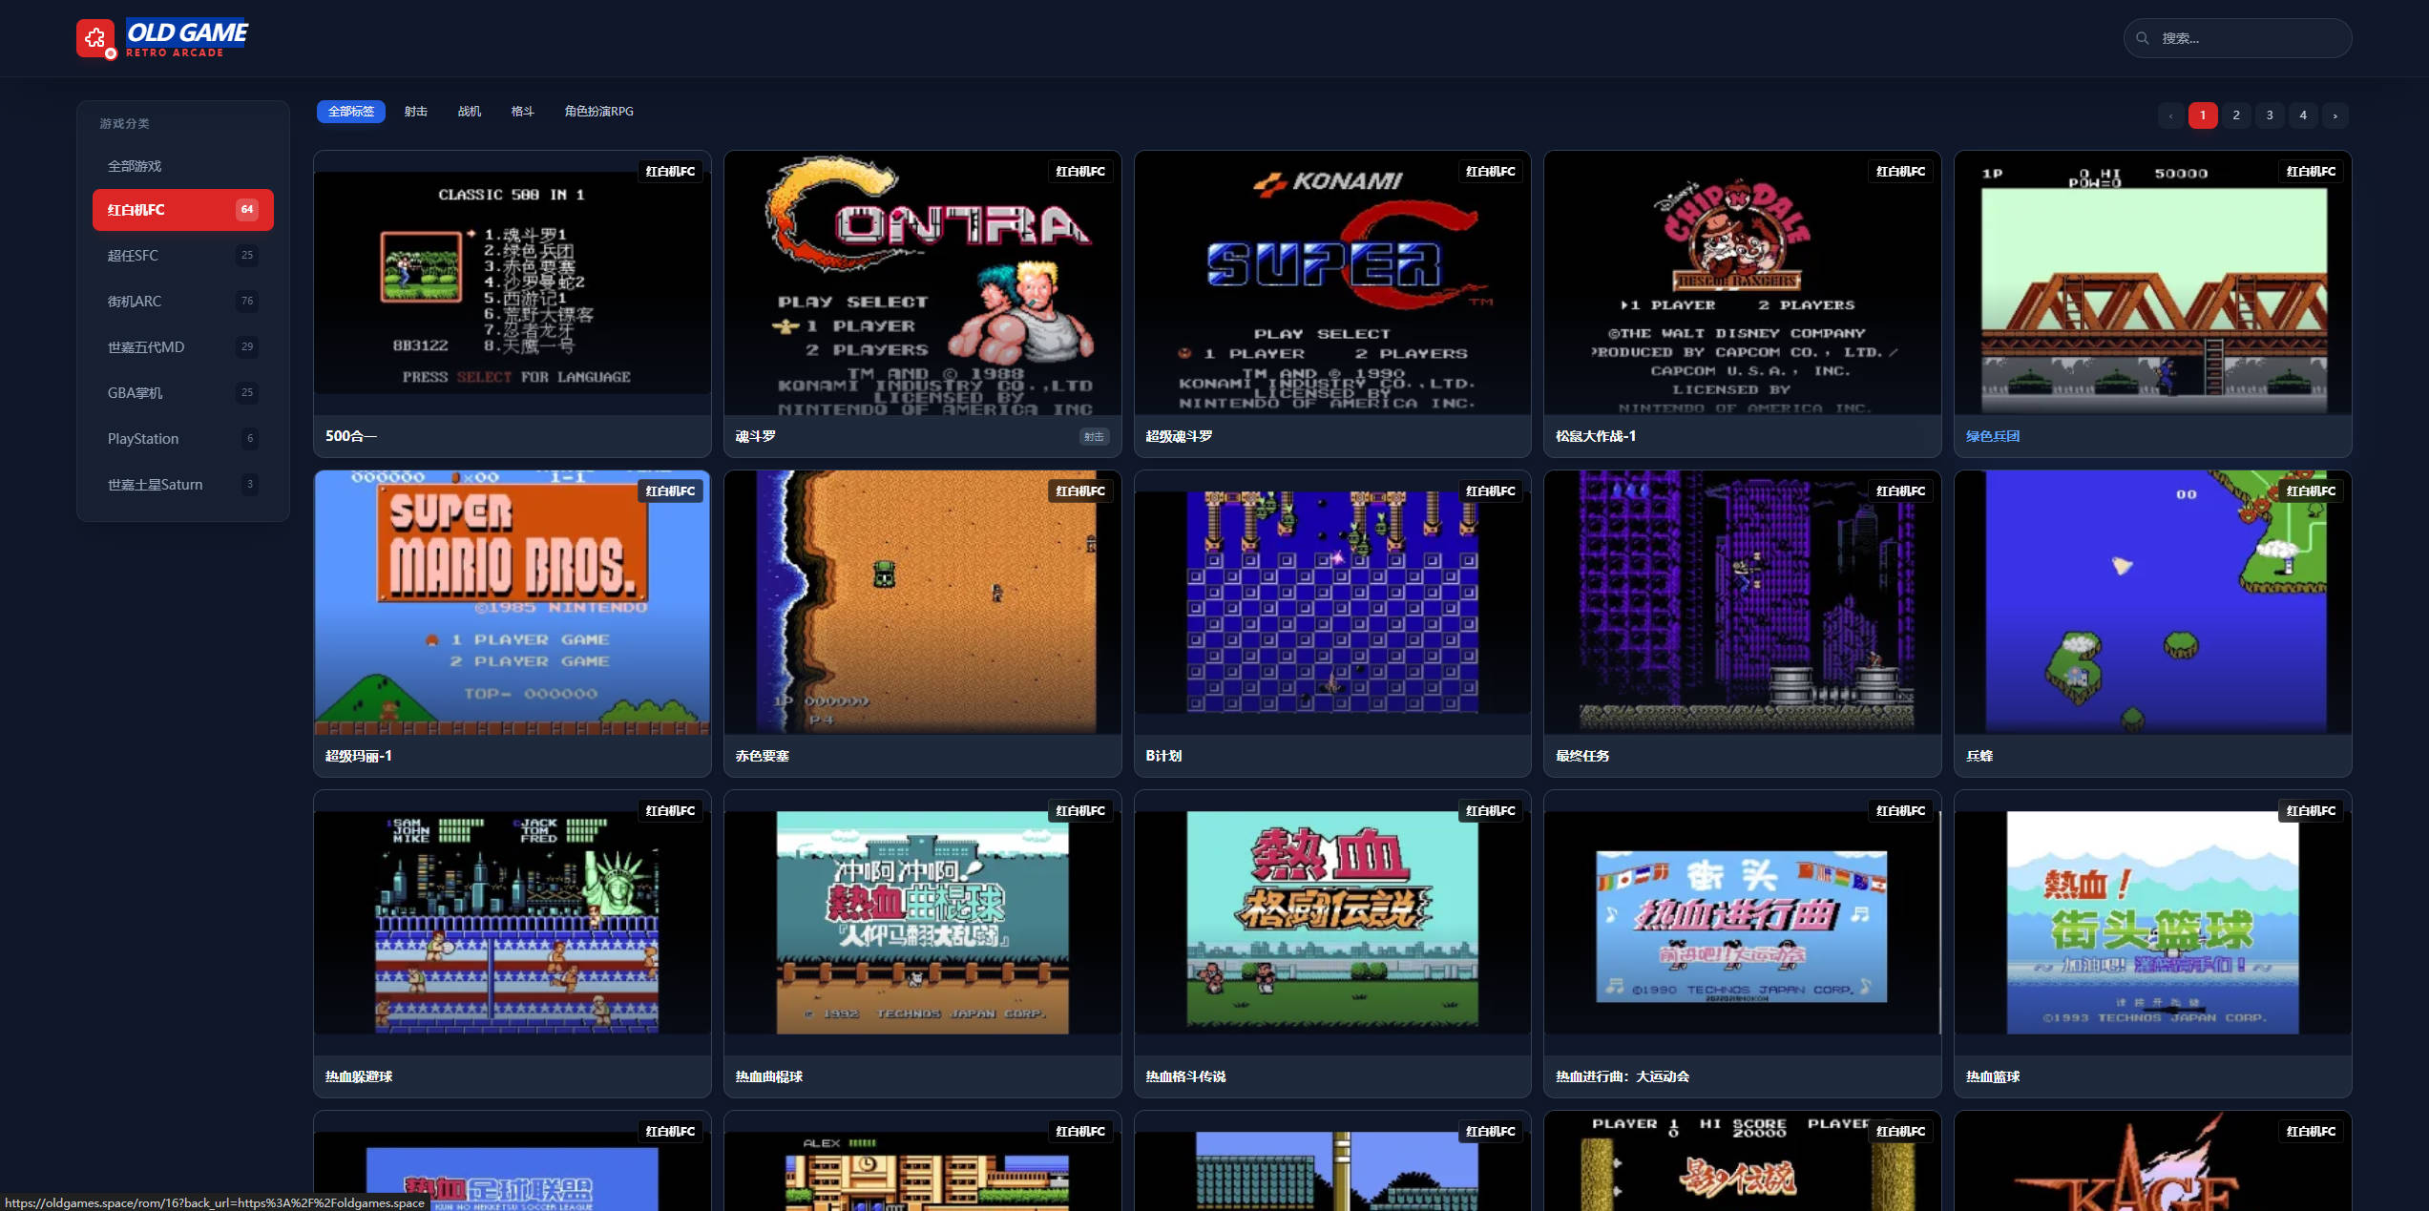
Task: Click the 射击 tag on 魂斗罗 card
Action: [1094, 437]
